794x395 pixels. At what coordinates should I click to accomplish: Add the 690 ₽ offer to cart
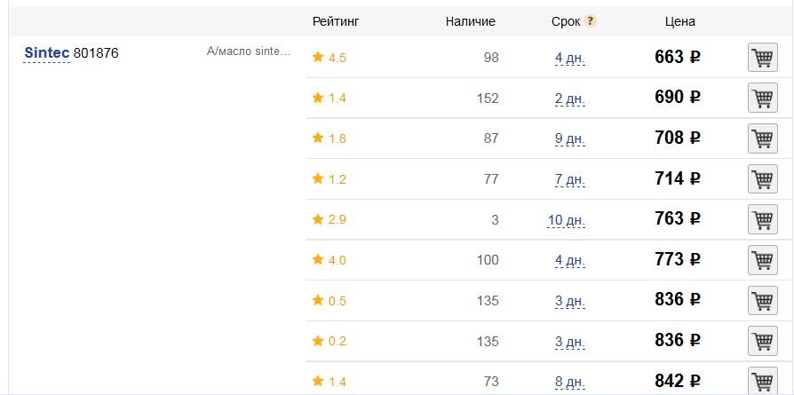(763, 98)
